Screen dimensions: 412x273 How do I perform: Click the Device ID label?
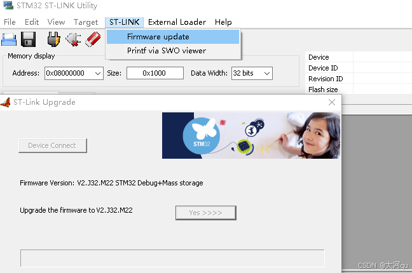coord(323,68)
